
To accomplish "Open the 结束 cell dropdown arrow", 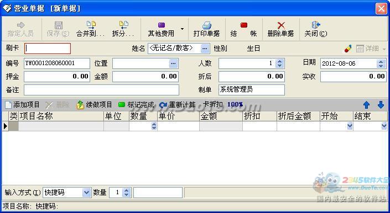I will 384,126.
